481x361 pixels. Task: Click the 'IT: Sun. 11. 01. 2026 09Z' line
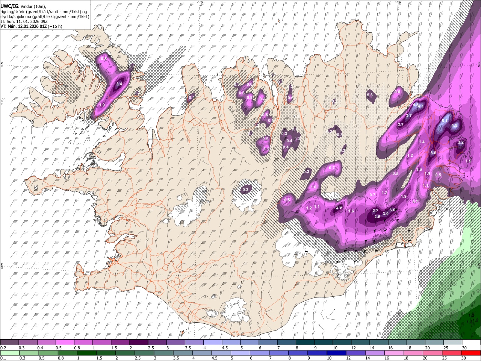click(24, 21)
